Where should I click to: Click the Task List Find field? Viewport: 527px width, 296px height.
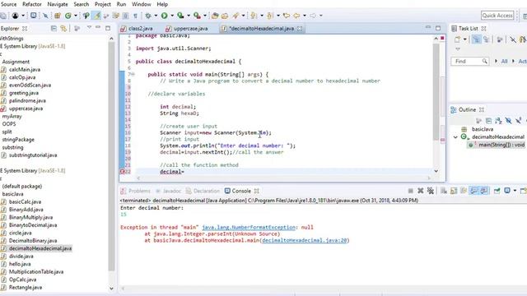point(469,61)
